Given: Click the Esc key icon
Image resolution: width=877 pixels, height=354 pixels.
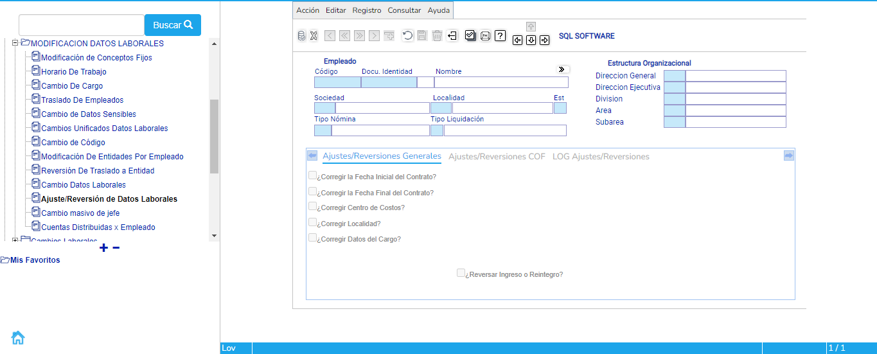Looking at the screenshot, I should click(486, 36).
